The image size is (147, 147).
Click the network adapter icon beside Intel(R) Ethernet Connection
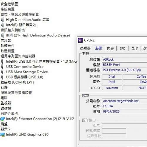2,119
